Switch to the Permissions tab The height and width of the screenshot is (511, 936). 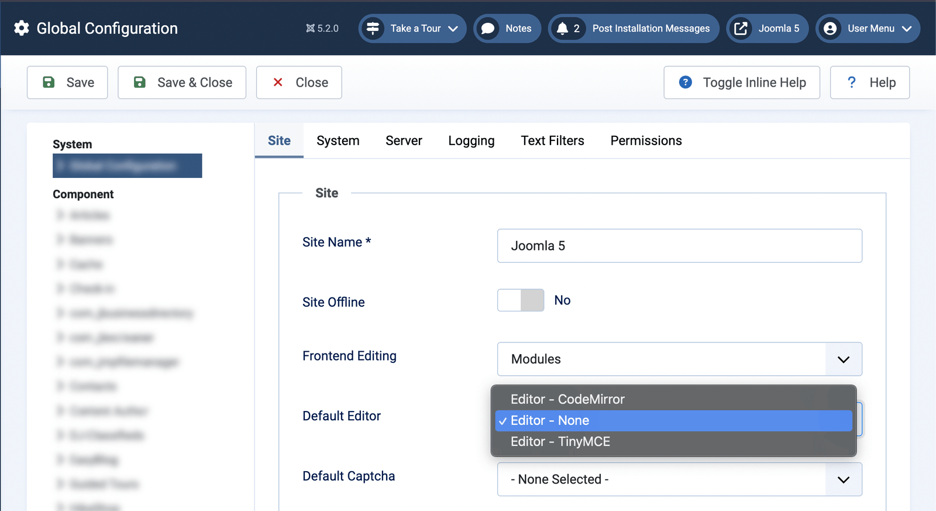point(646,140)
